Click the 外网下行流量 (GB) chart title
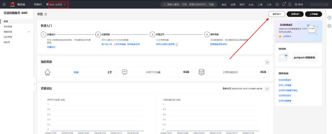 (x=56, y=100)
